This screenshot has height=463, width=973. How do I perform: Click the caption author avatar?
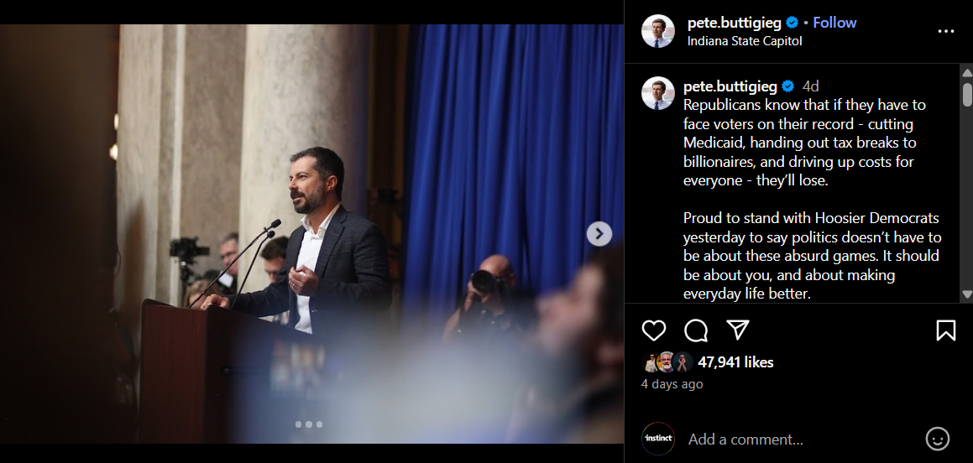[x=658, y=94]
